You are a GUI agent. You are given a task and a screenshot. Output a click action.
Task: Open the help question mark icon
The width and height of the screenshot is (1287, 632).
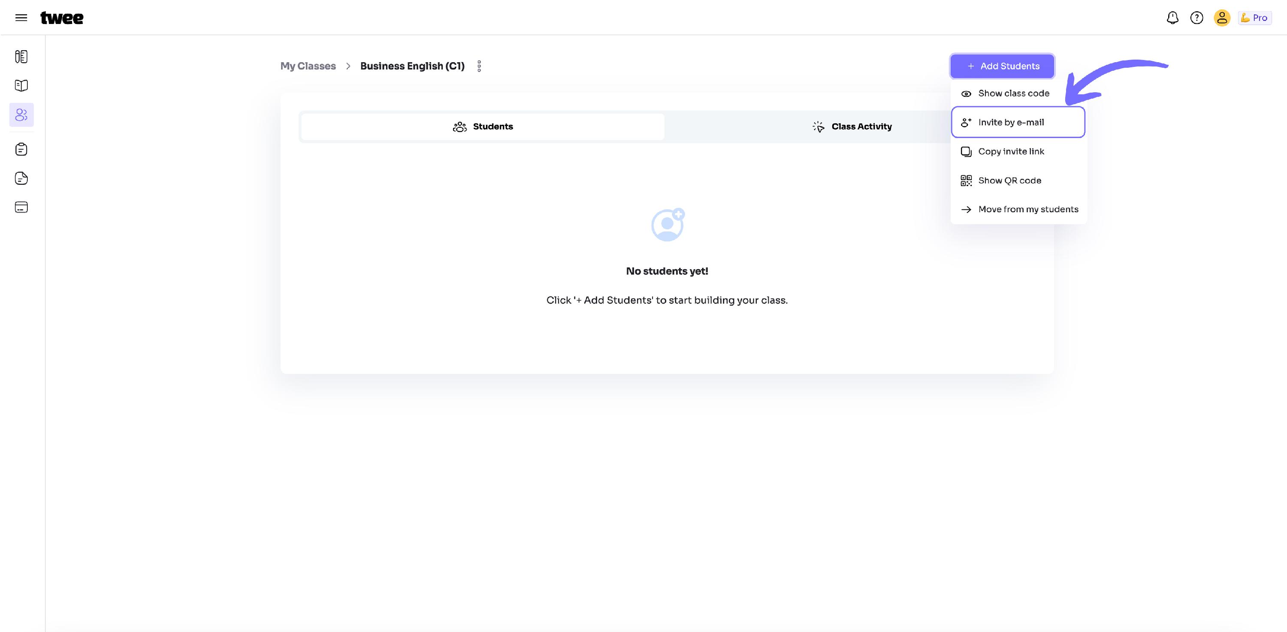(1196, 18)
